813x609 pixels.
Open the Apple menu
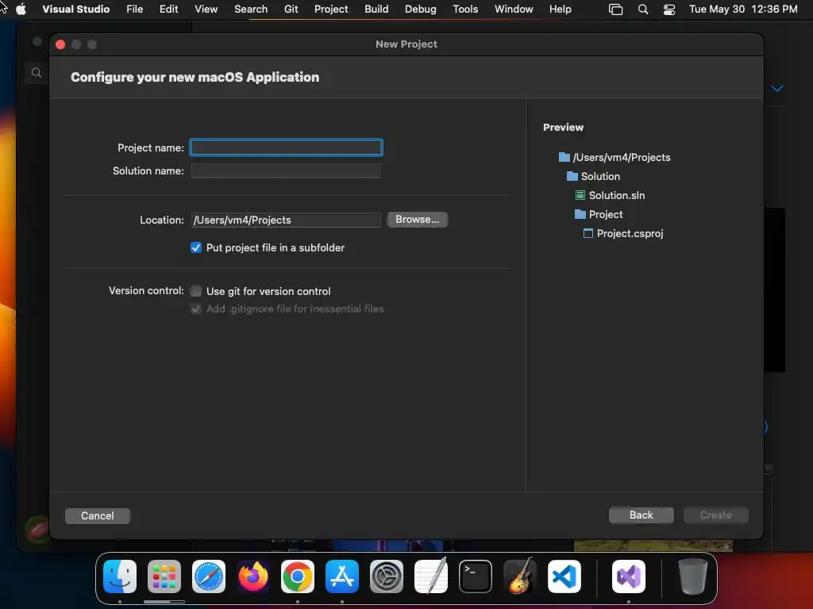(21, 10)
